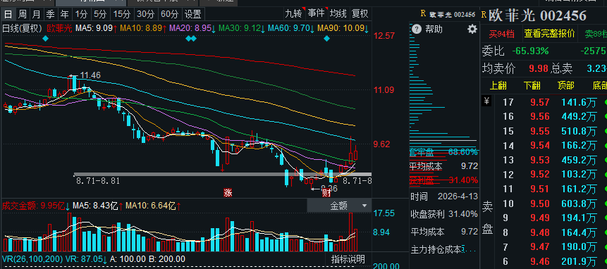The width and height of the screenshot is (607, 269).
Task: Toggle the 均线 moving average lines
Action: point(338,14)
